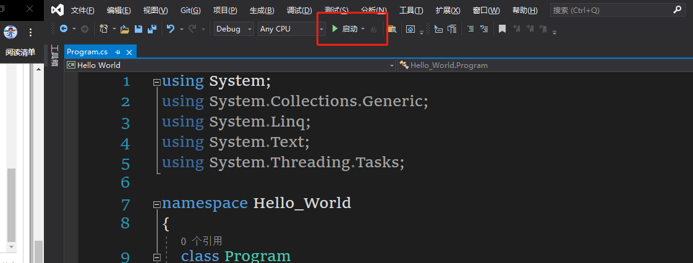Close the Program.cs tab
Viewport: 693px width, 263px height.
click(x=129, y=52)
